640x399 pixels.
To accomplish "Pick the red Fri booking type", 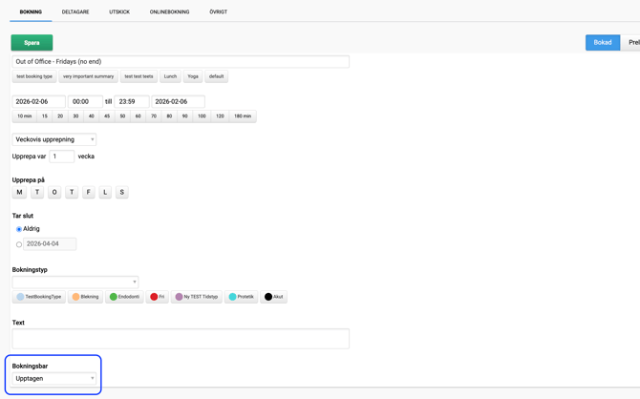I will [x=158, y=297].
